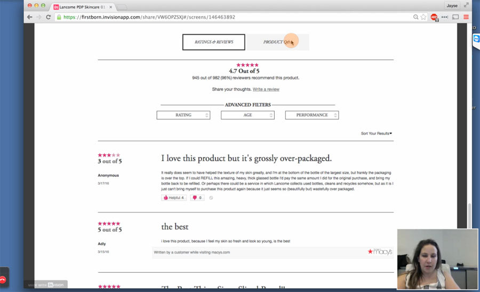The width and height of the screenshot is (480, 292).
Task: Click the cast screen icon in toolbar
Action: 455,17
